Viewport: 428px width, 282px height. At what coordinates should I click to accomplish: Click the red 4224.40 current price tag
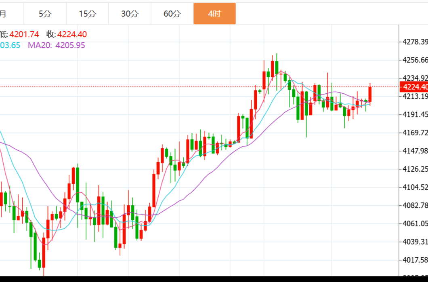pyautogui.click(x=413, y=87)
